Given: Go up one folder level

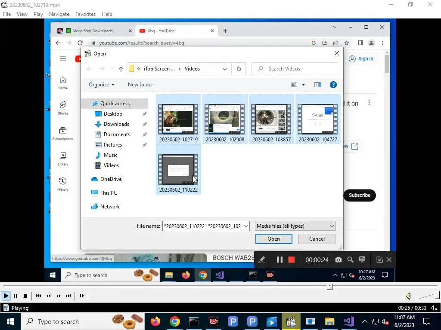Looking at the screenshot, I should (121, 69).
